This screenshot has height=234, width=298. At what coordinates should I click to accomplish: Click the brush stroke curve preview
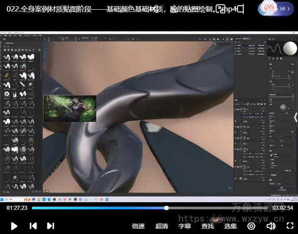pyautogui.click(x=274, y=49)
